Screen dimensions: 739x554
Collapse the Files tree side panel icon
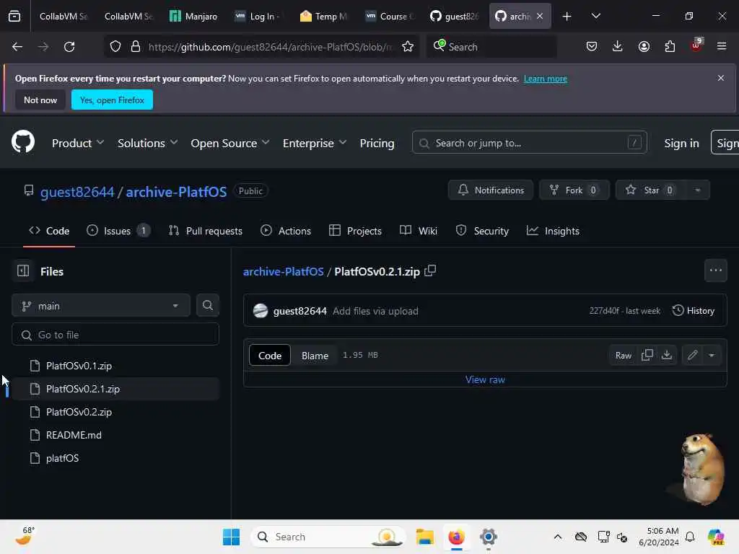[x=23, y=271]
